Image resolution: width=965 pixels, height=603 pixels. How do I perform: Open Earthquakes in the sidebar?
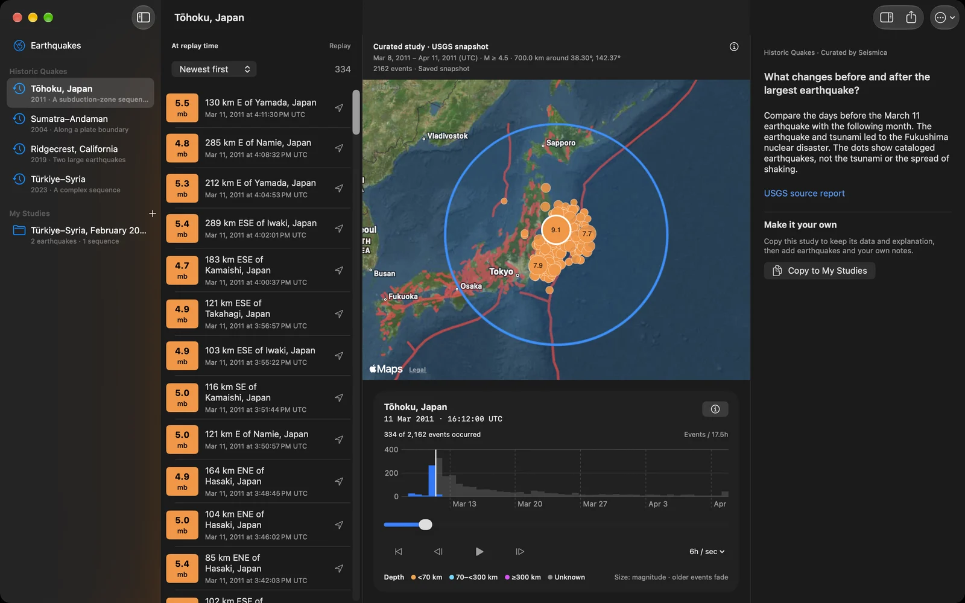80,46
